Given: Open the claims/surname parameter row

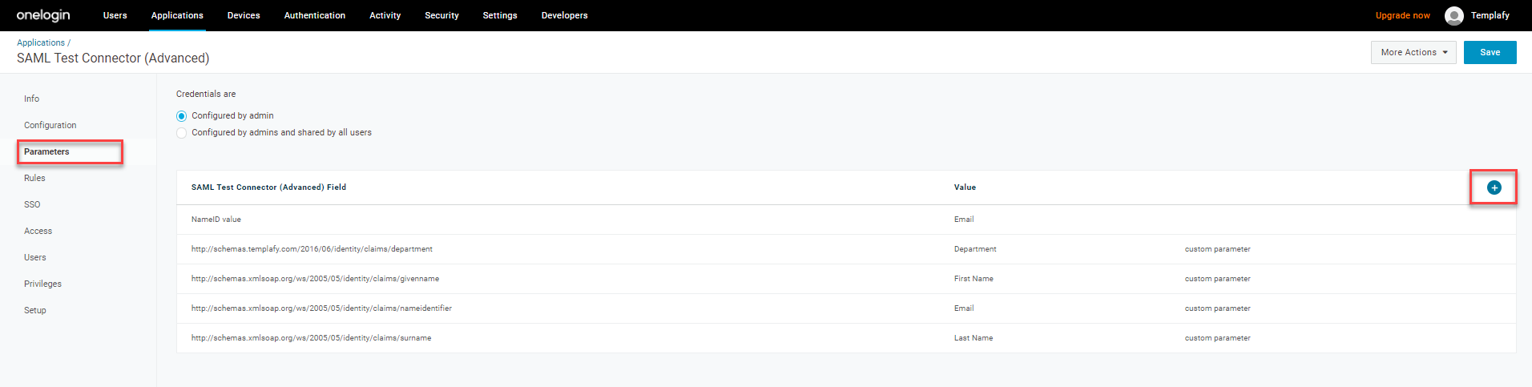Looking at the screenshot, I should point(846,338).
